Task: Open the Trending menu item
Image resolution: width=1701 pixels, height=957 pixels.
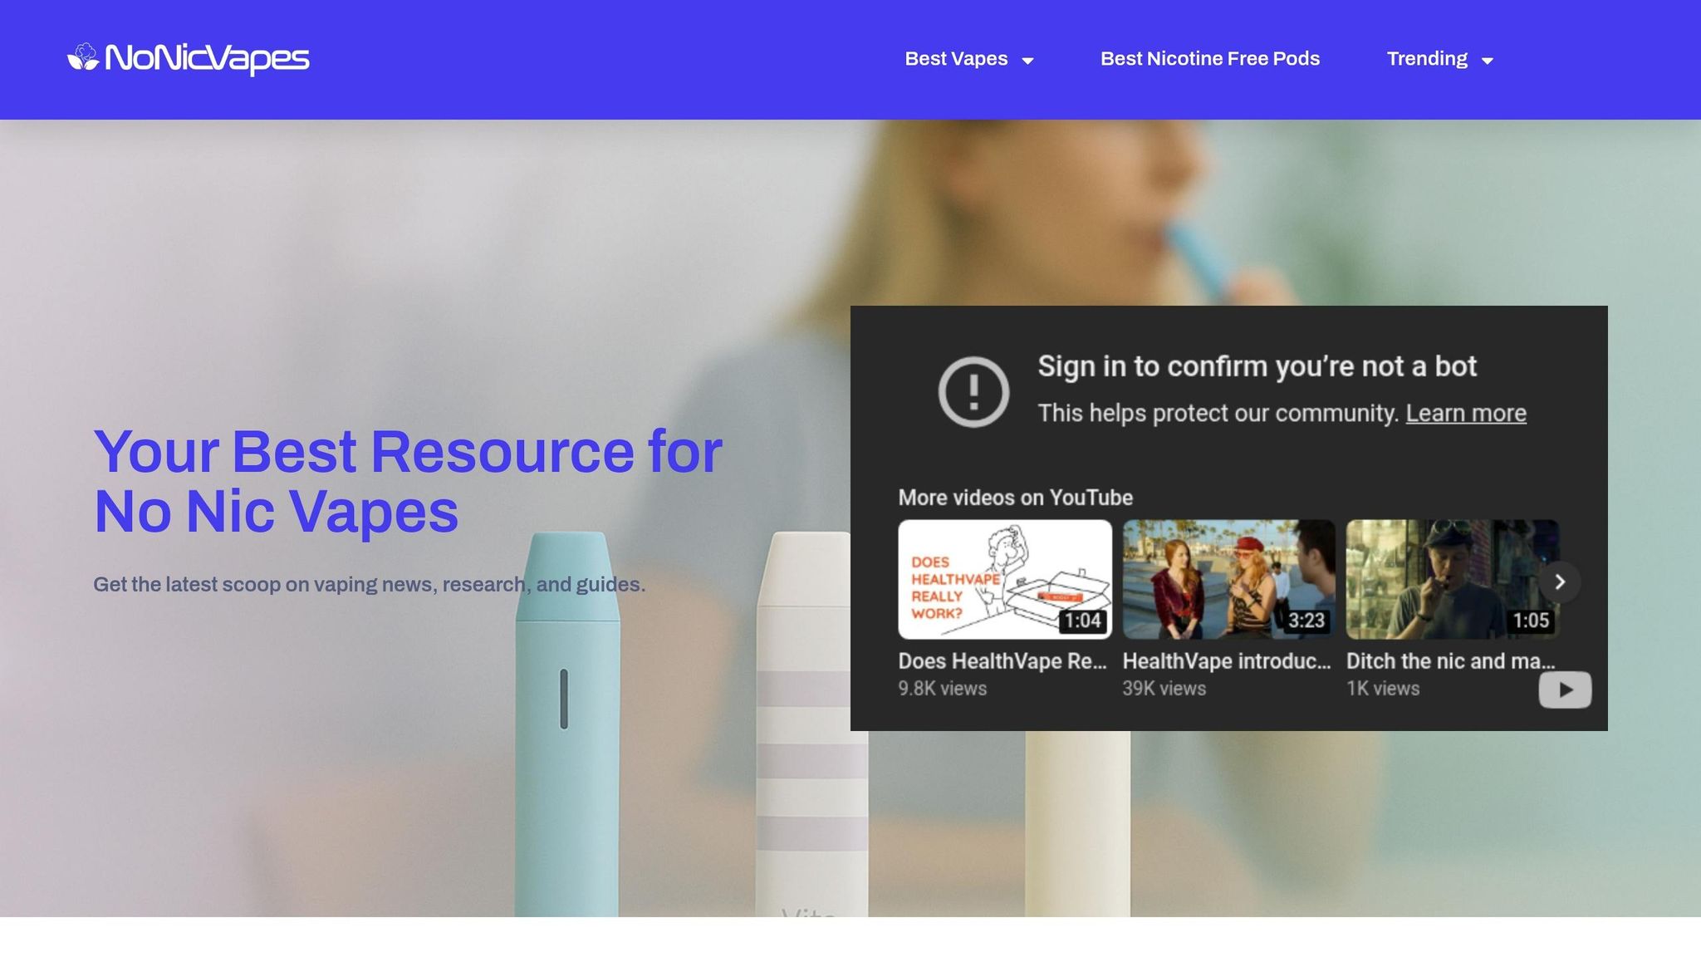Action: pos(1427,59)
